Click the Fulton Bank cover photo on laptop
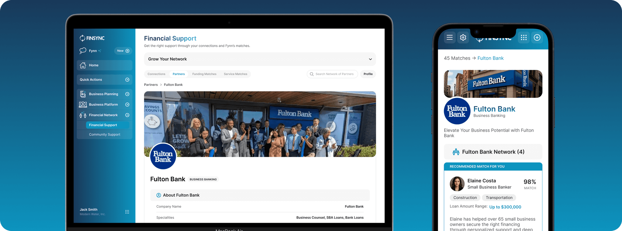The image size is (622, 231). tap(260, 124)
